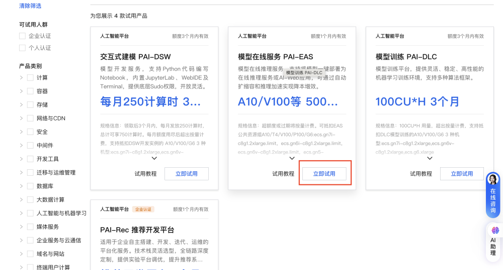Image resolution: width=503 pixels, height=270 pixels.
Task: Open the 模型在线服务 PAI-EAS title
Action: click(276, 57)
